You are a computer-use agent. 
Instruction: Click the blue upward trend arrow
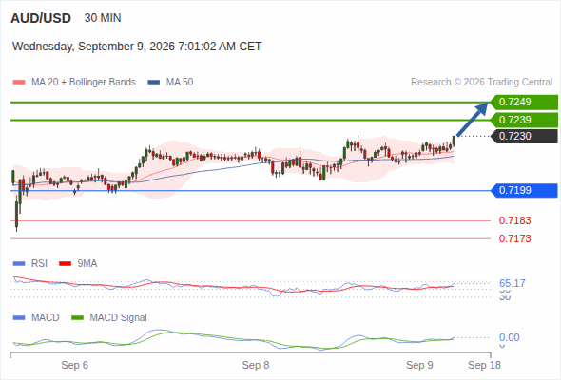click(473, 120)
